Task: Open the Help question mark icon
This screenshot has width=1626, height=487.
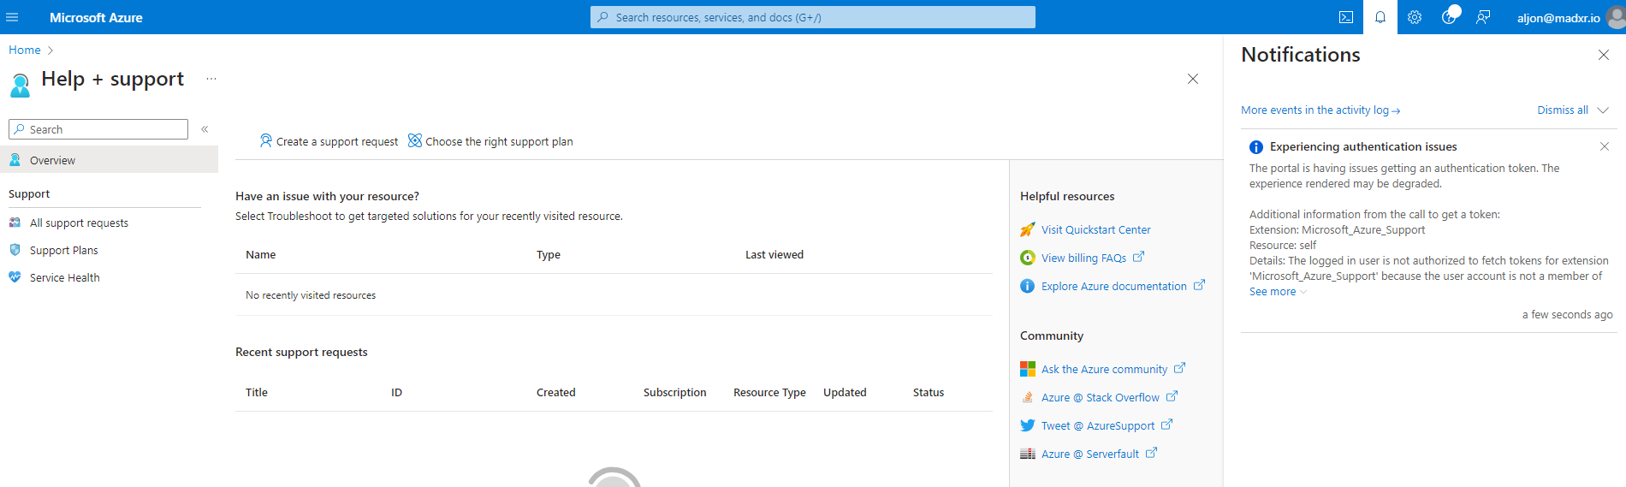Action: (1449, 17)
